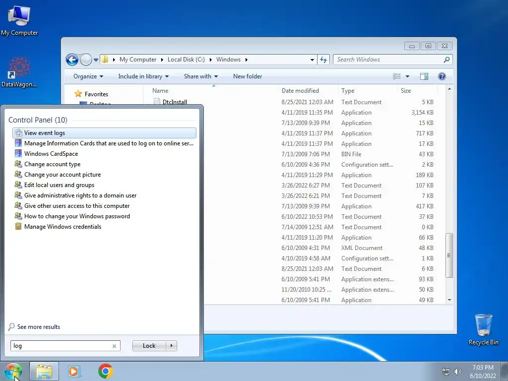Click Local Disk (C:) breadcrumb
The width and height of the screenshot is (508, 381).
tap(186, 60)
